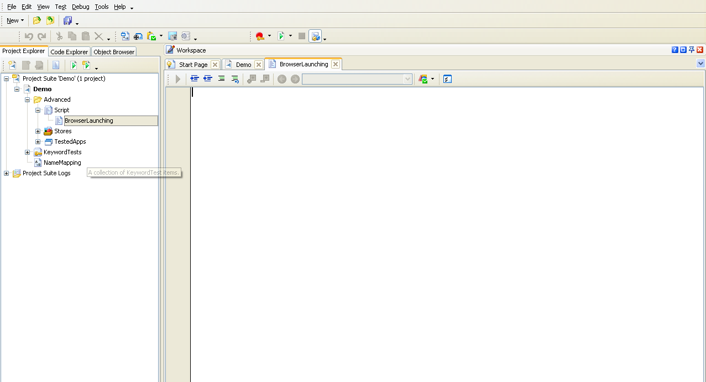Open the New button dropdown arrow
Screen dimensions: 706x382
click(x=23, y=20)
